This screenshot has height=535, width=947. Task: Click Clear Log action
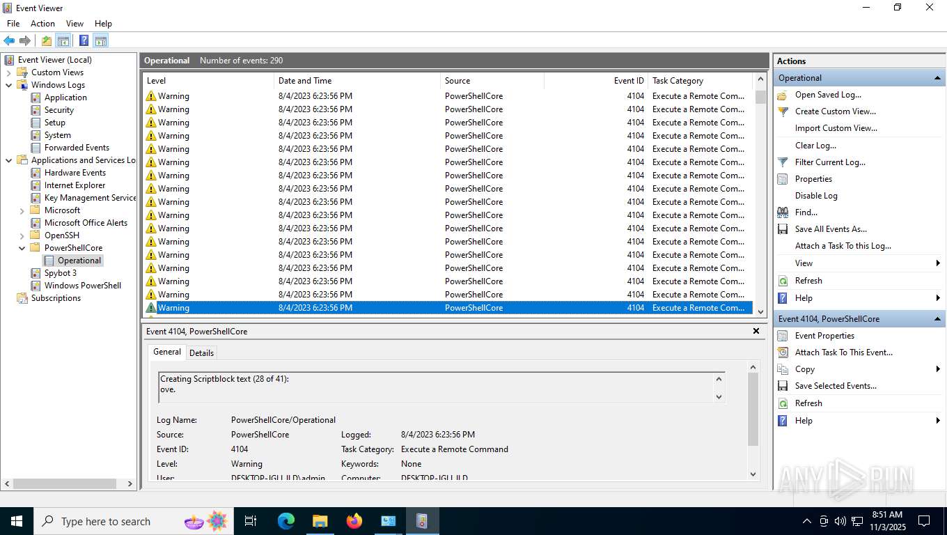click(x=815, y=146)
